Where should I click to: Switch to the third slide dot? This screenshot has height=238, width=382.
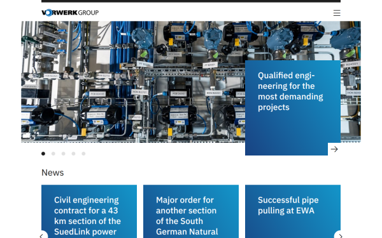point(63,154)
